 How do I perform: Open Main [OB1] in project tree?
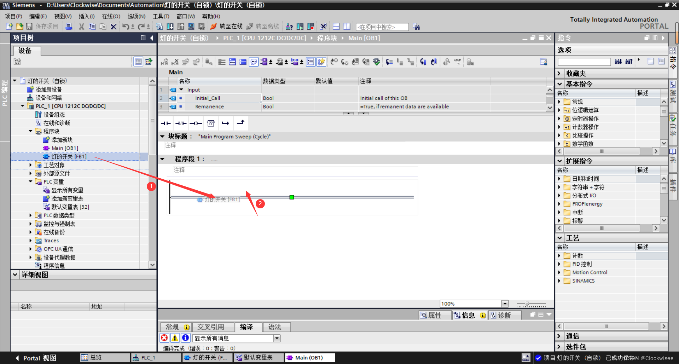pyautogui.click(x=65, y=148)
